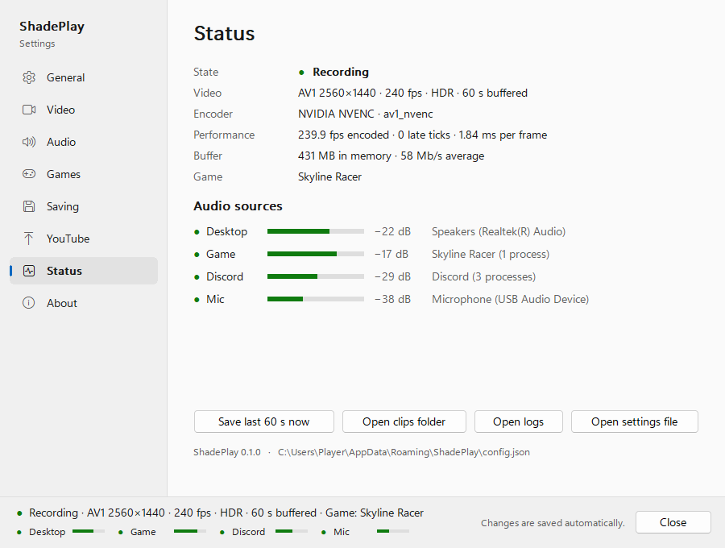
Task: Click the Status activity monitor icon
Action: tap(29, 271)
